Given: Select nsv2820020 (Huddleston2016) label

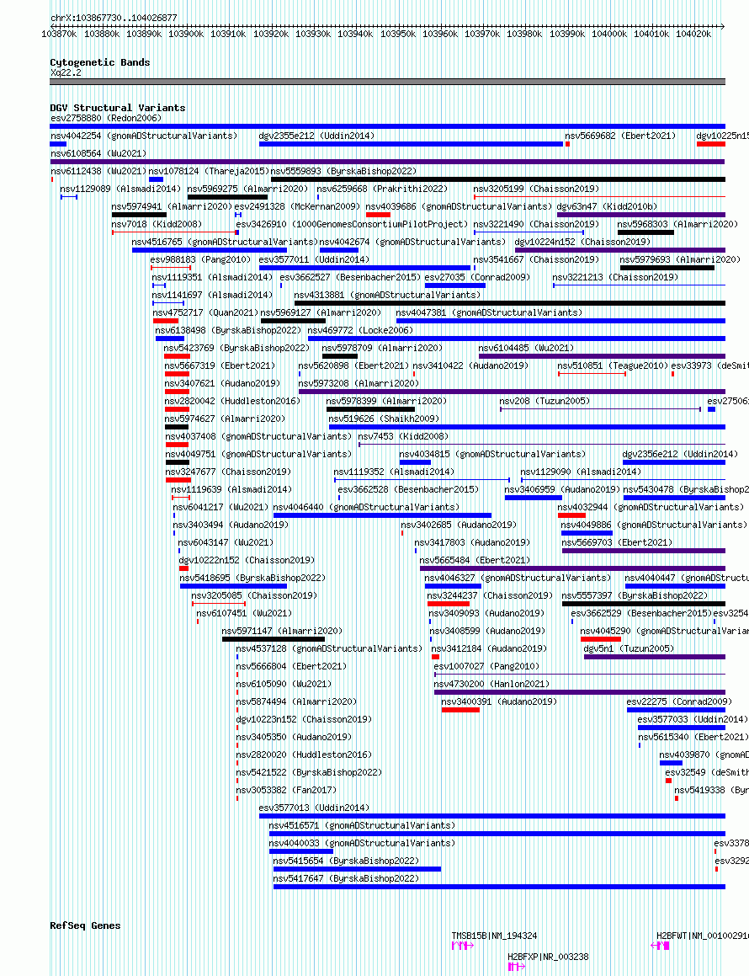Looking at the screenshot, I should click(x=304, y=755).
